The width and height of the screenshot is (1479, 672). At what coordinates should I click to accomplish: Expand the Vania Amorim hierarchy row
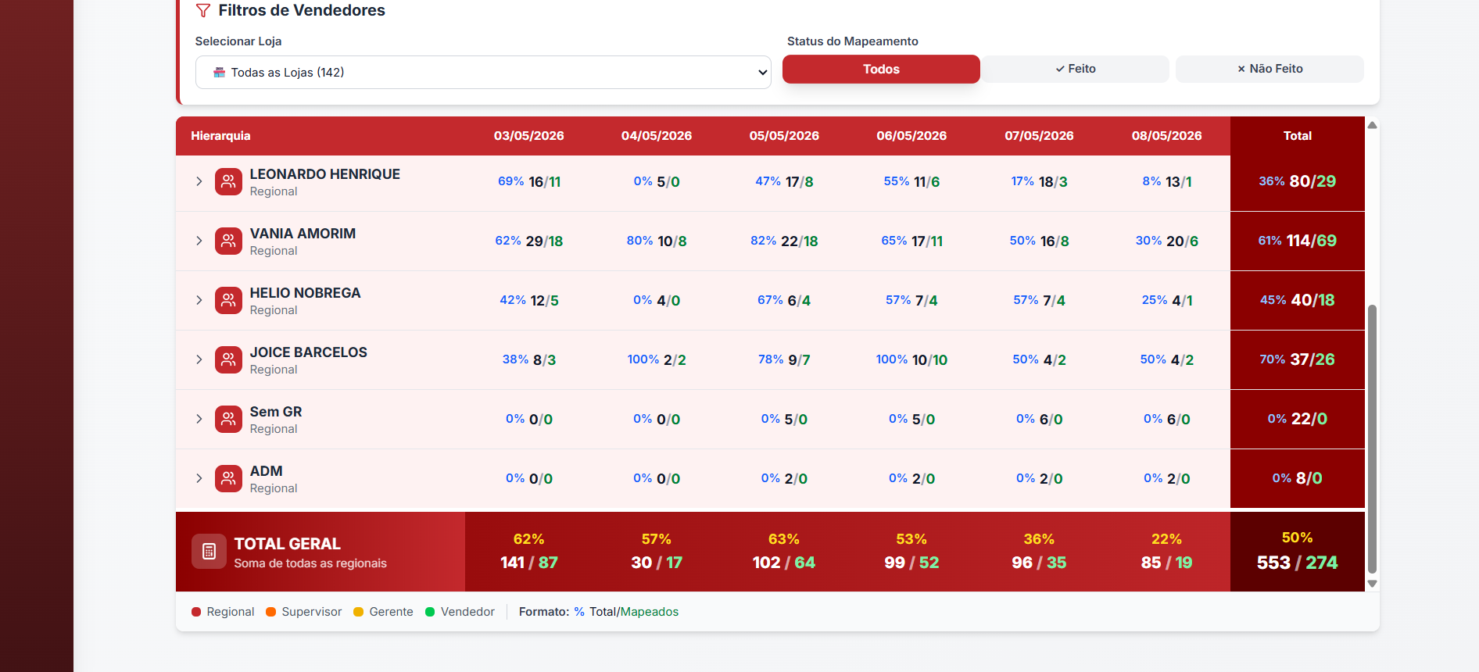pyautogui.click(x=199, y=241)
